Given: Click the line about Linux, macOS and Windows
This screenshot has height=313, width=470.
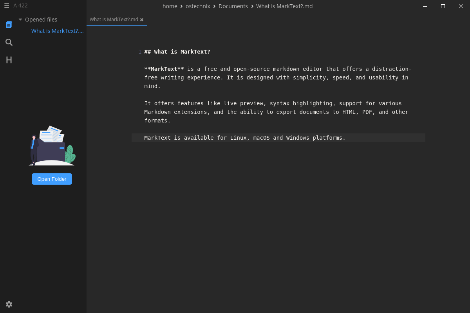Looking at the screenshot, I should (245, 138).
